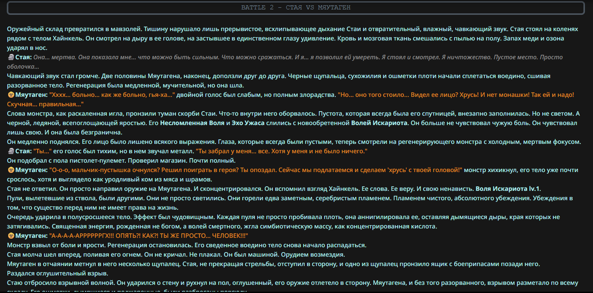
Task: Click the phrase "Он был машиной. Орудием возмездия."
Action: pyautogui.click(x=288, y=255)
